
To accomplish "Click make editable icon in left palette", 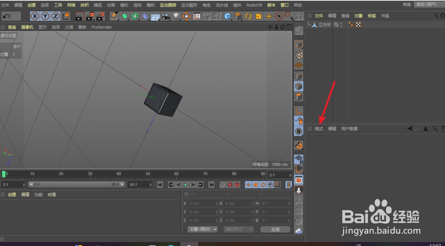I will pos(298,31).
